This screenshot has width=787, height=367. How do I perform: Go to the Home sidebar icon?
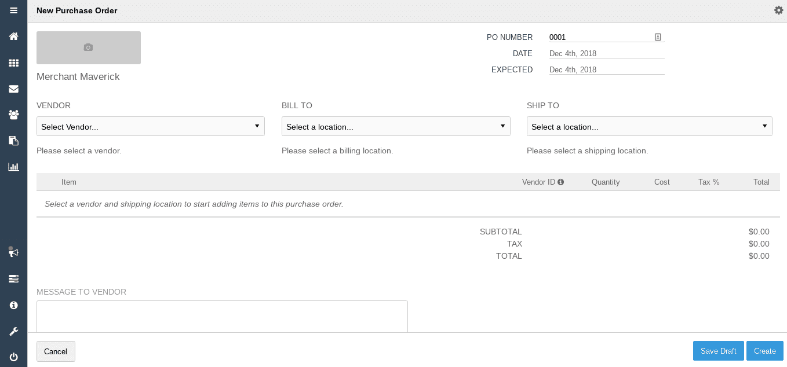(x=13, y=36)
